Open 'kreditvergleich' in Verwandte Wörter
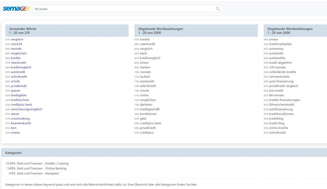Screen dimensions: 327x189 point(21,67)
